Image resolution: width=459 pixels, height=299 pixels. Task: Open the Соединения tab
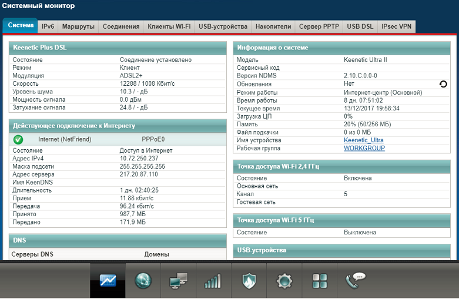click(120, 26)
